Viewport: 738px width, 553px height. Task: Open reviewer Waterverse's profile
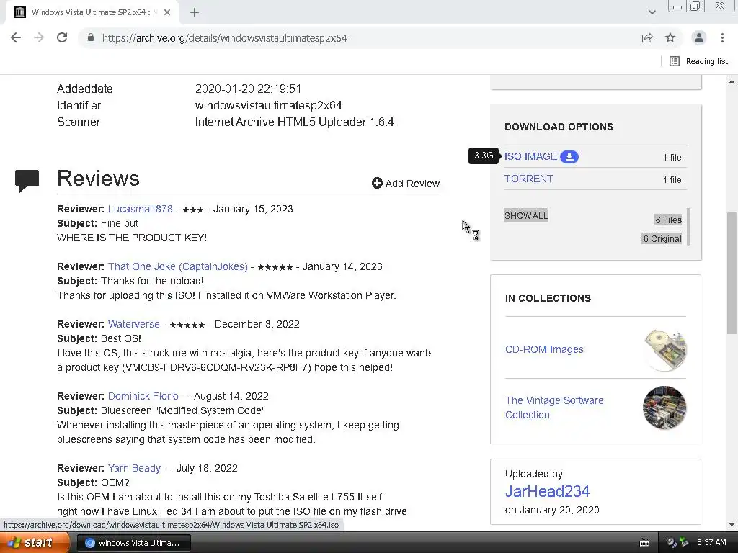pyautogui.click(x=133, y=325)
